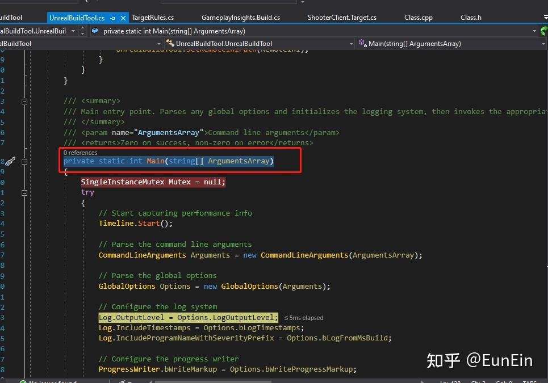
Task: Open the UnrealBuildTool.UnrealBuildTool type dropdown
Action: (352, 44)
